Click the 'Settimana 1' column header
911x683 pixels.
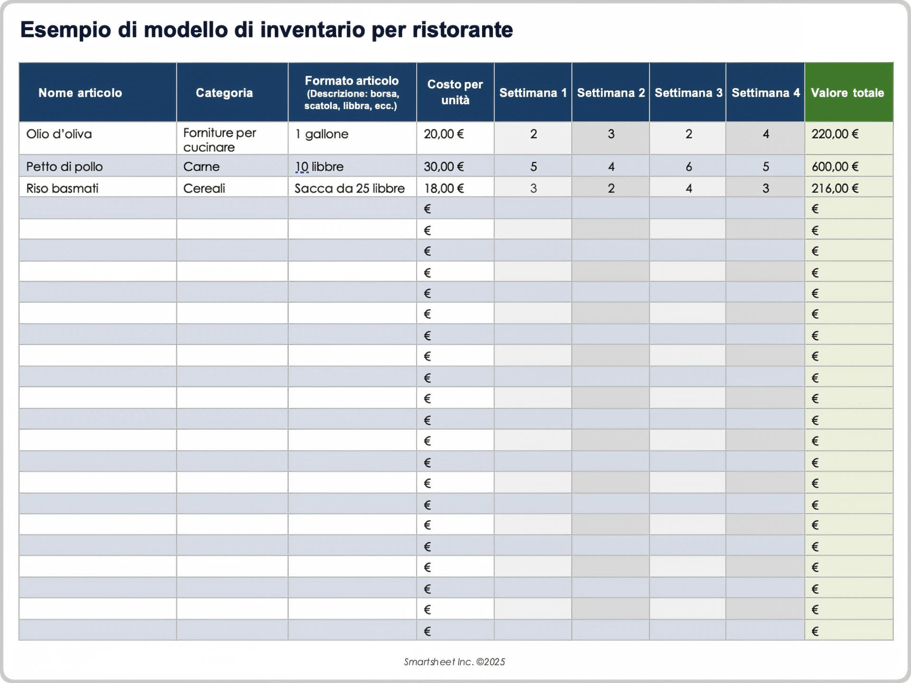[533, 92]
